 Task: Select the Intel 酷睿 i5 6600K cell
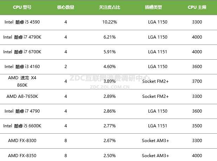coord(22,126)
